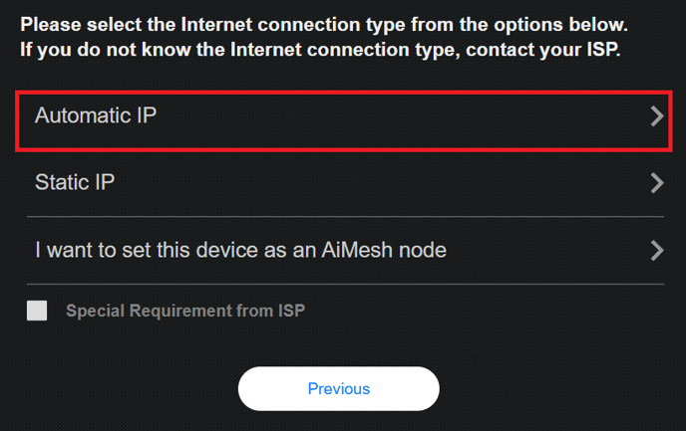Click the 'Special Requirement from ISP' label

pyautogui.click(x=185, y=311)
